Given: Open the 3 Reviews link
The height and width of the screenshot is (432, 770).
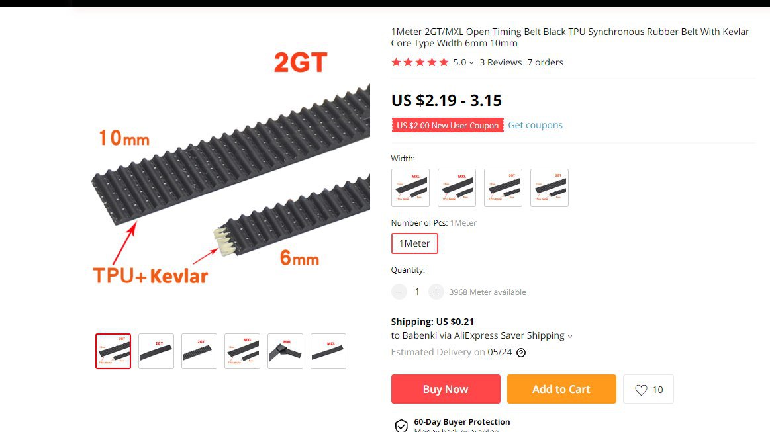Looking at the screenshot, I should coord(501,62).
